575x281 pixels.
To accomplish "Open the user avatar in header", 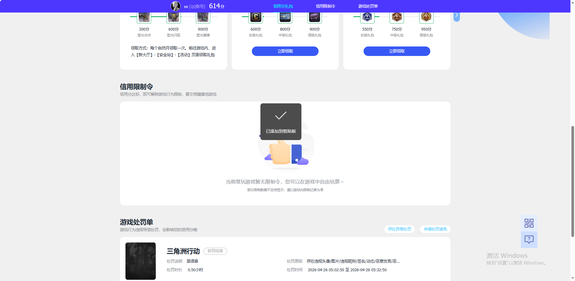I will [176, 6].
